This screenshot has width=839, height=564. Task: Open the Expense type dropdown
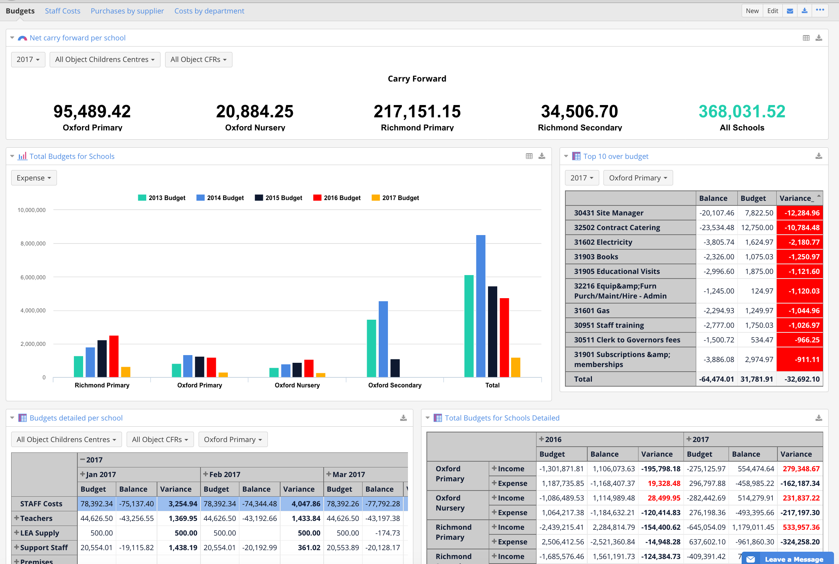34,178
